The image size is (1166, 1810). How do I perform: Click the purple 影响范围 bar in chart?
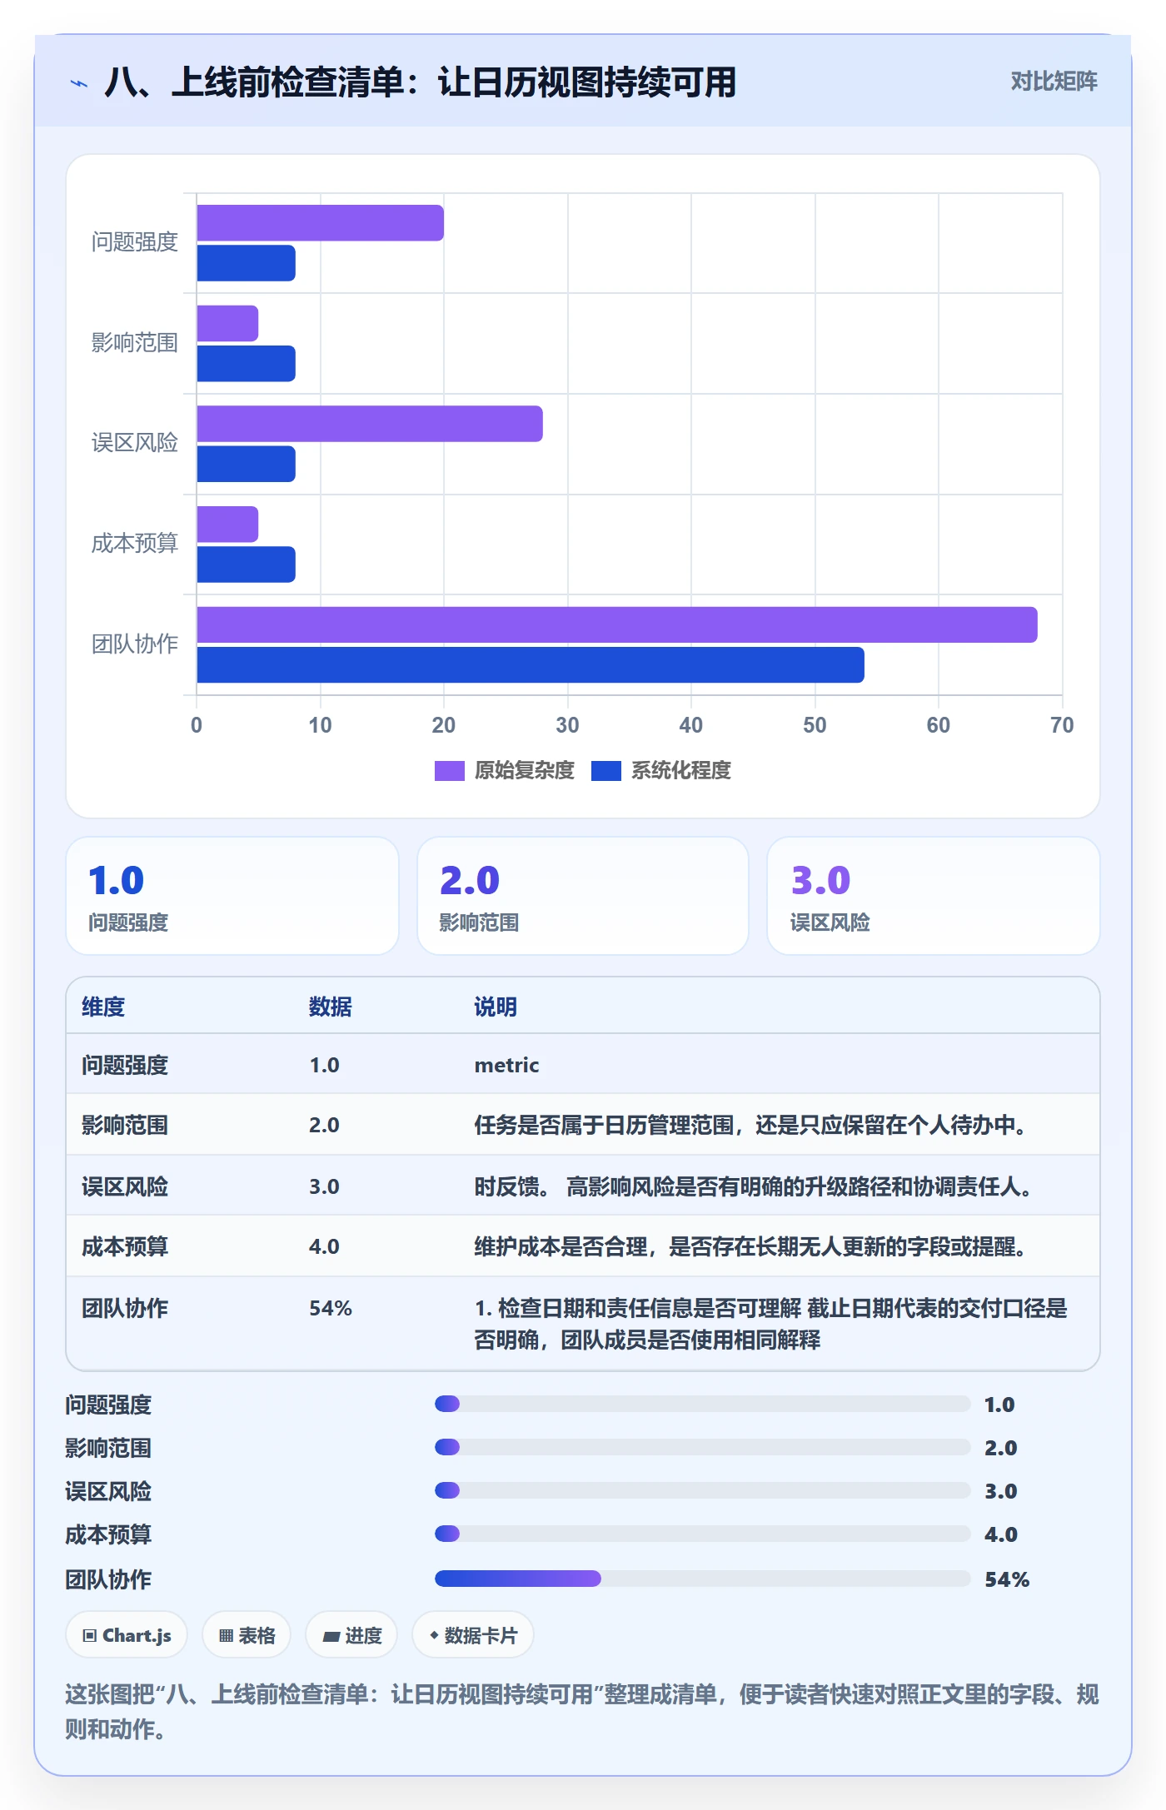coord(227,323)
